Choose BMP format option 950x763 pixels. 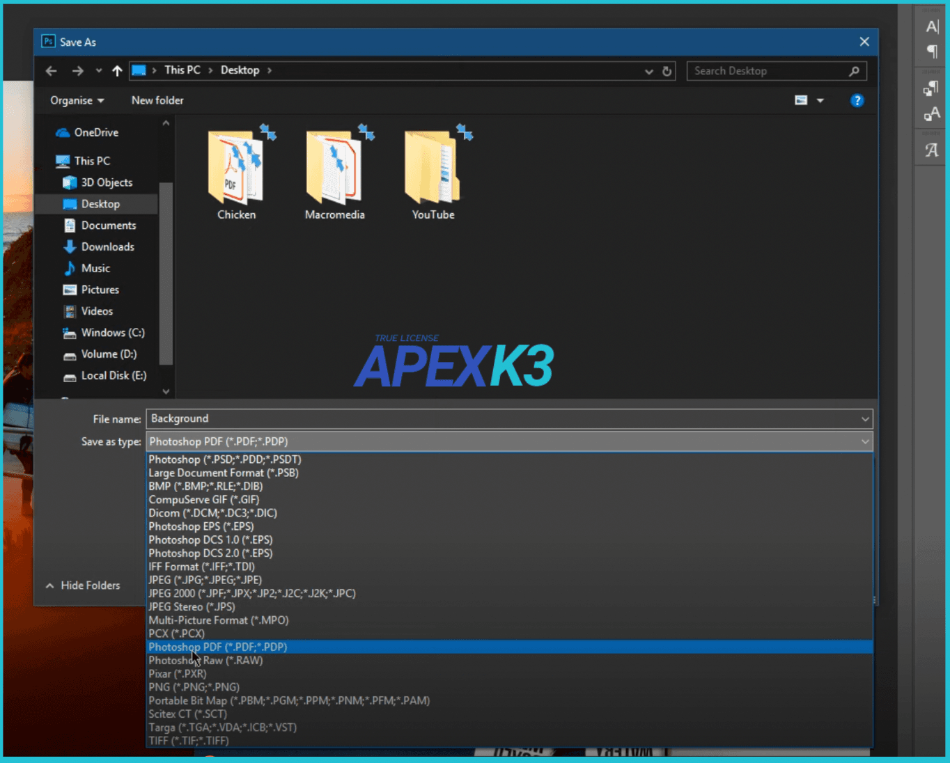[509, 486]
